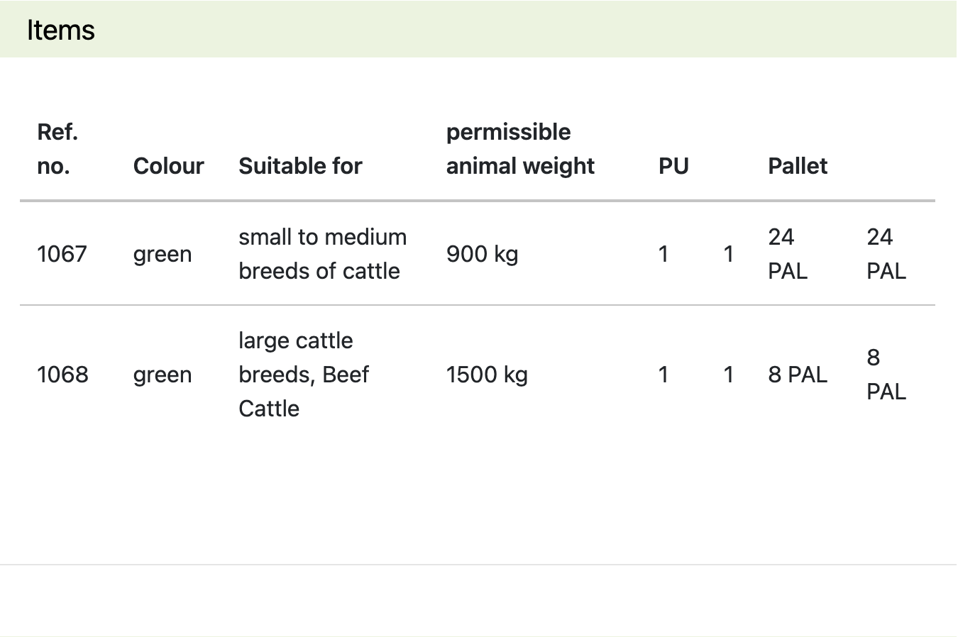Click the Colour column header
This screenshot has width=958, height=637.
(168, 166)
